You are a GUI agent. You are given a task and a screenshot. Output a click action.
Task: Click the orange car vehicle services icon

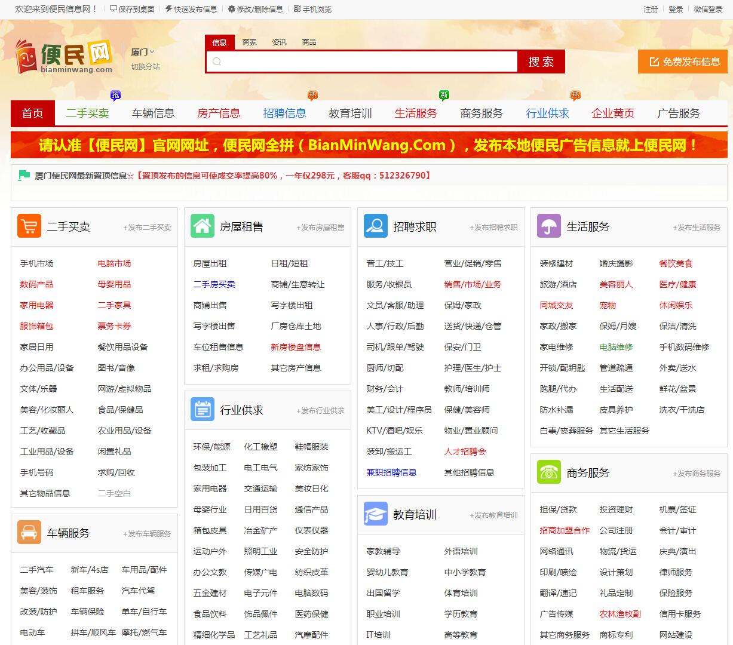[x=29, y=533]
